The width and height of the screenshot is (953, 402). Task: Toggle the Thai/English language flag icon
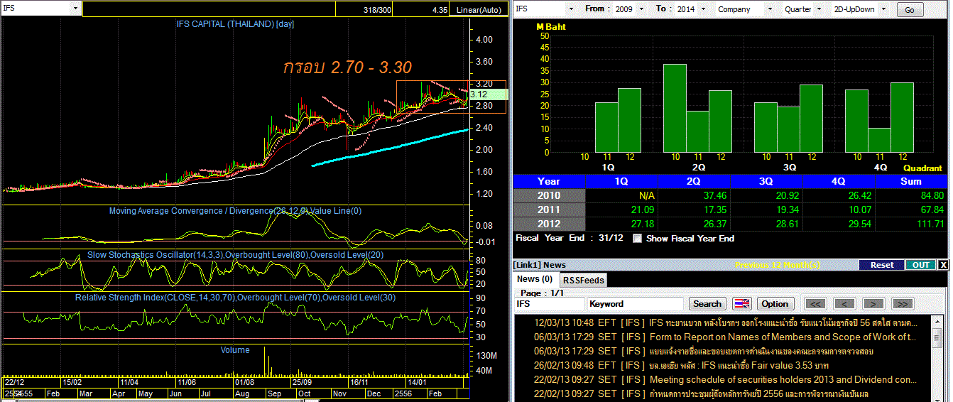tap(741, 304)
